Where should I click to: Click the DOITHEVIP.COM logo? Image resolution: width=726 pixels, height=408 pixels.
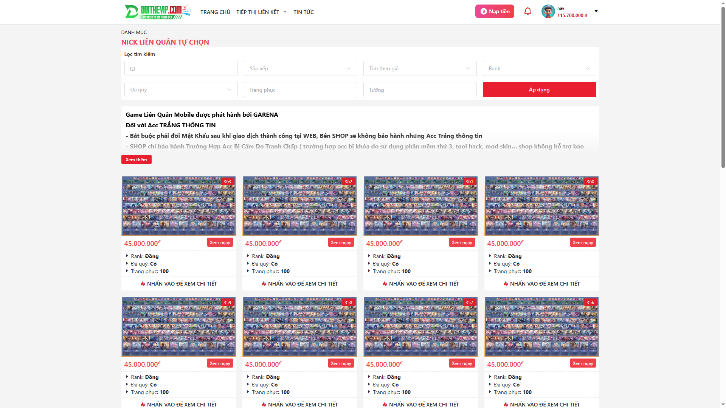[x=158, y=12]
